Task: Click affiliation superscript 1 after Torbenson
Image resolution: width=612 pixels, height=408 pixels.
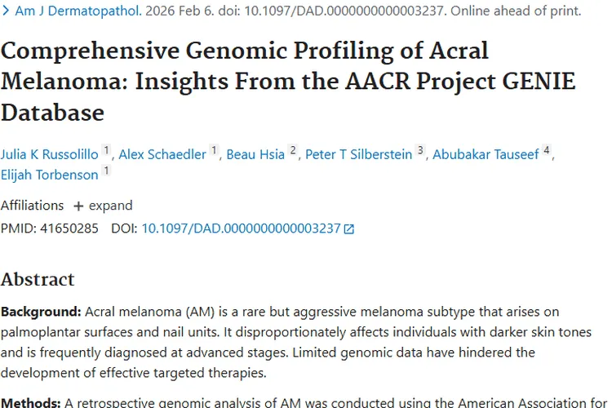Action: click(x=106, y=171)
